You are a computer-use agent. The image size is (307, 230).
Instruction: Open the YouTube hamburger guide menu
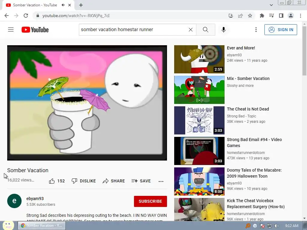click(x=11, y=30)
